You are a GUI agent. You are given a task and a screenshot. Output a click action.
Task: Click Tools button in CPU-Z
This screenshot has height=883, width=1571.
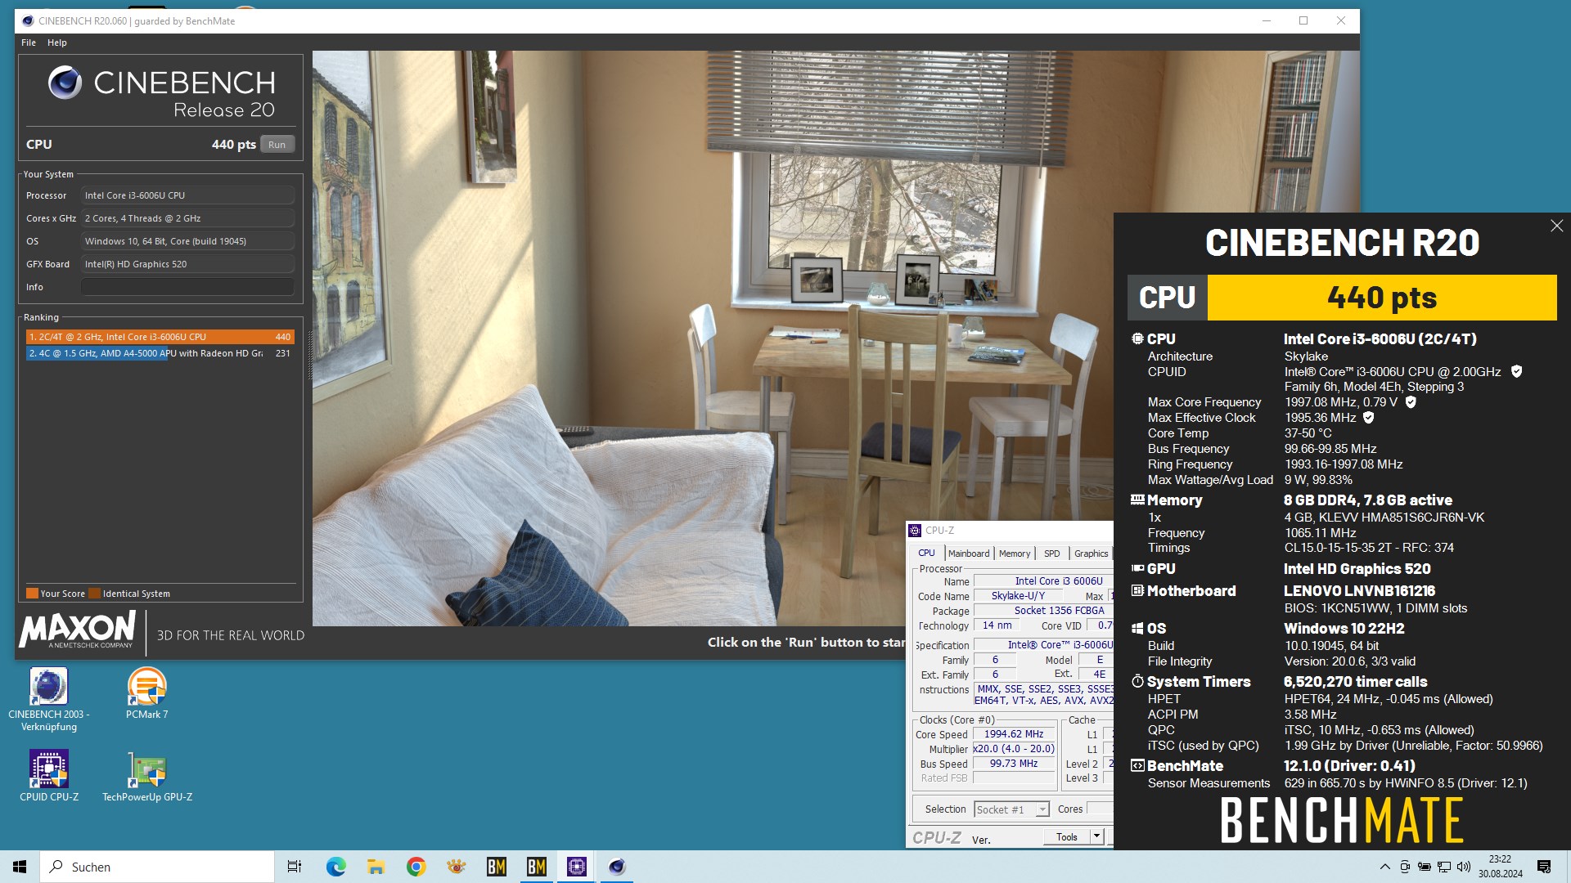pyautogui.click(x=1066, y=836)
